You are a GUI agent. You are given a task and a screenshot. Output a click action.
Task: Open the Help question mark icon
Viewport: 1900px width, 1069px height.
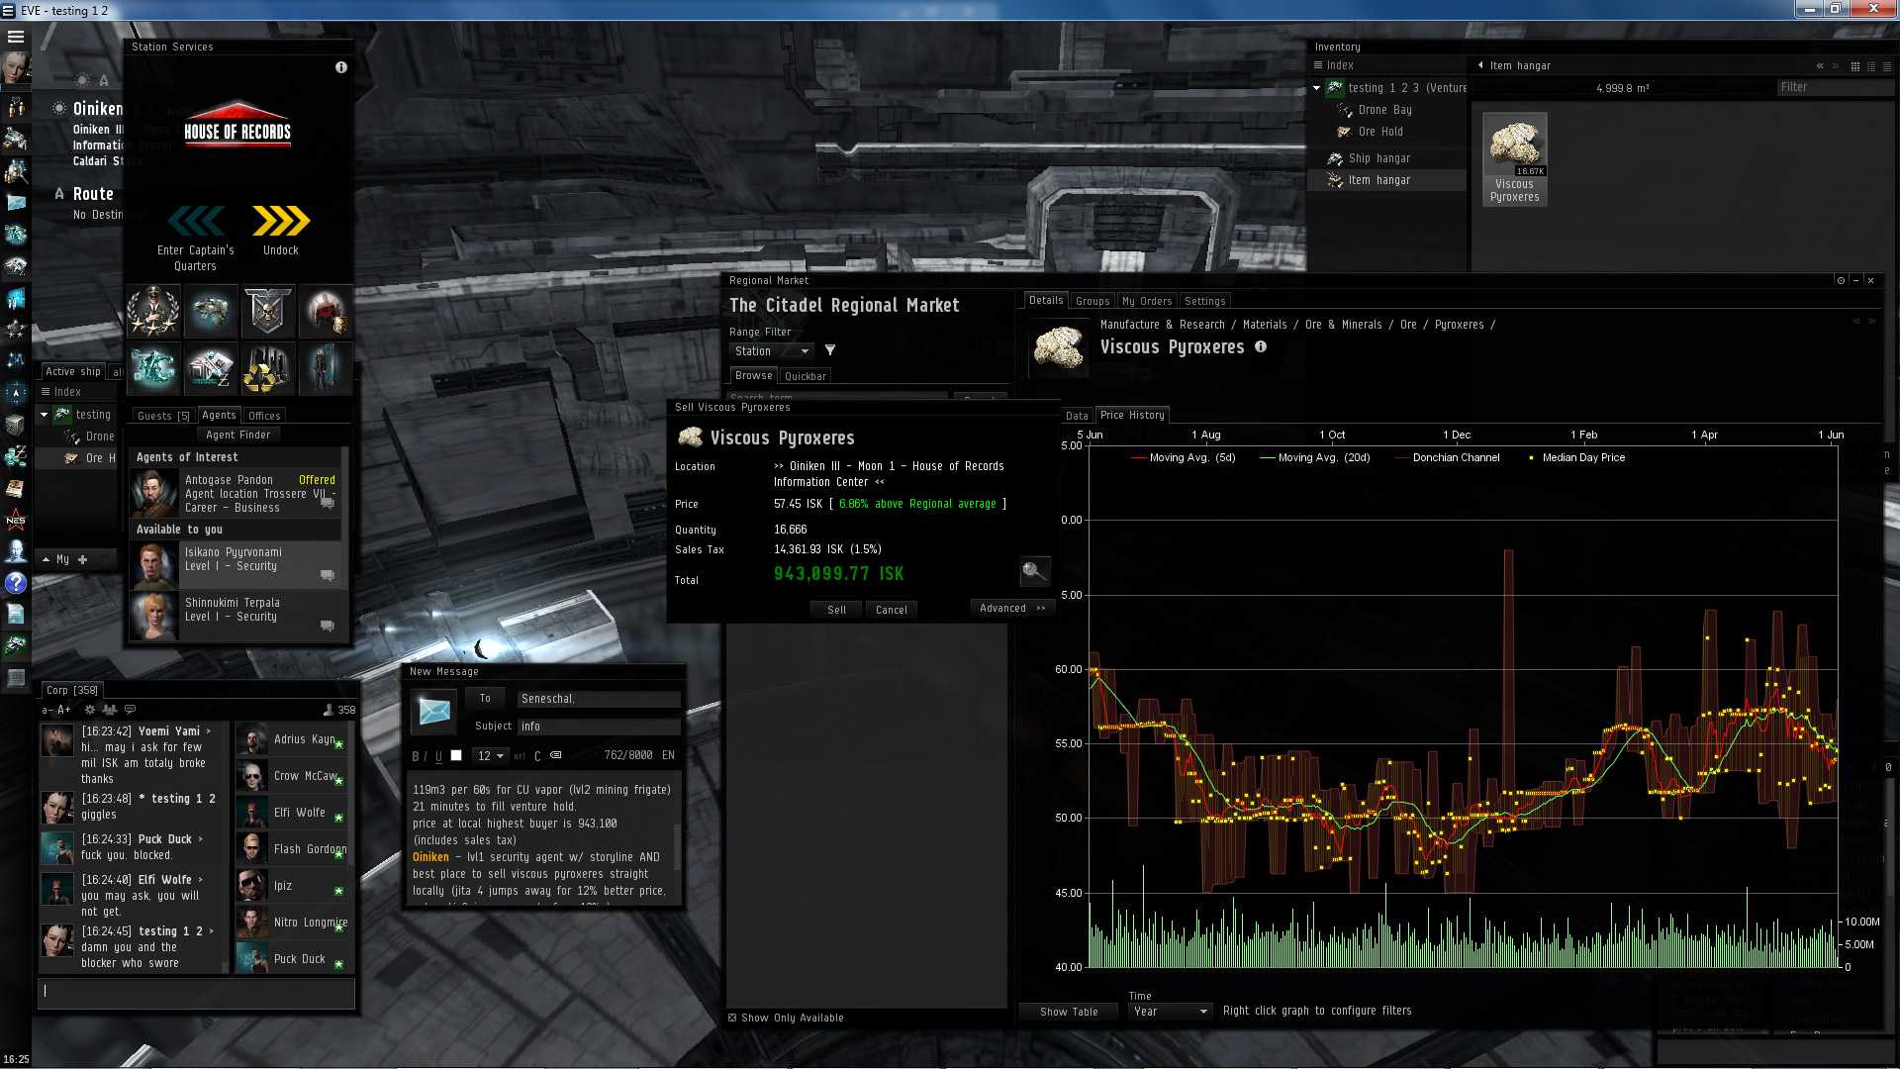[x=16, y=583]
